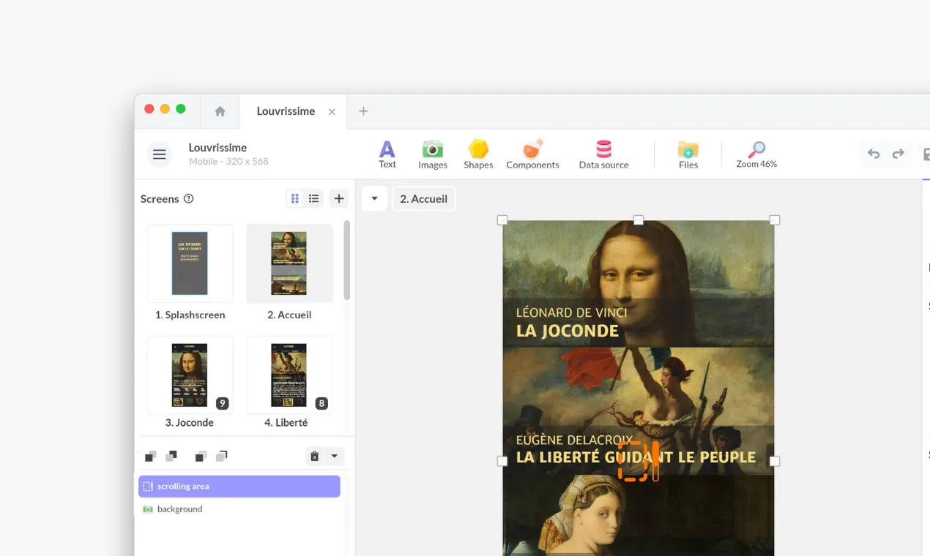Bring the selected layer to front

[150, 455]
